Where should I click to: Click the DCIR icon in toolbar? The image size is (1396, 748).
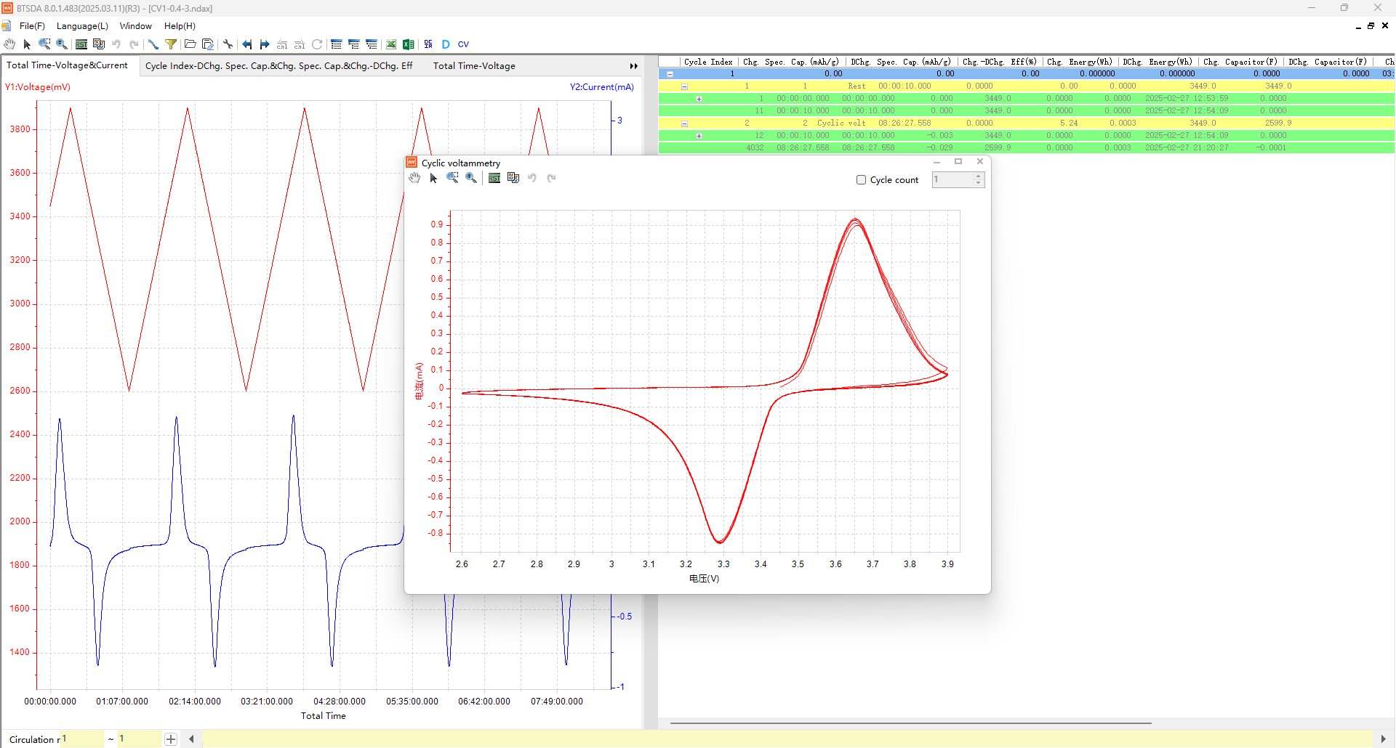[428, 44]
